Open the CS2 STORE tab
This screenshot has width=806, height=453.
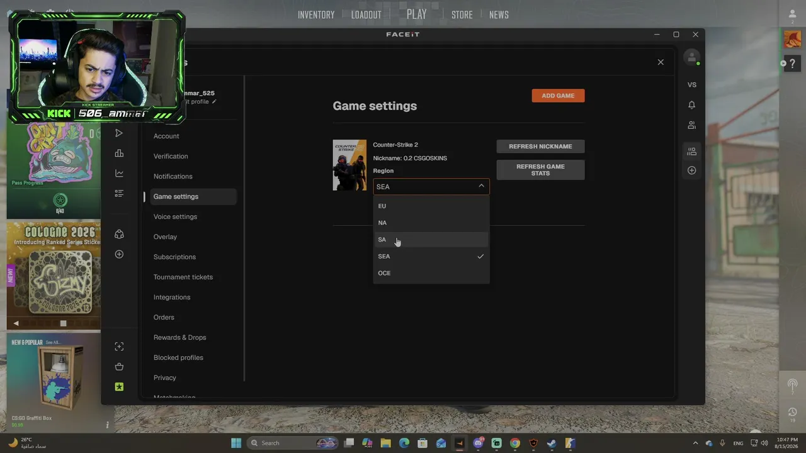click(x=462, y=15)
